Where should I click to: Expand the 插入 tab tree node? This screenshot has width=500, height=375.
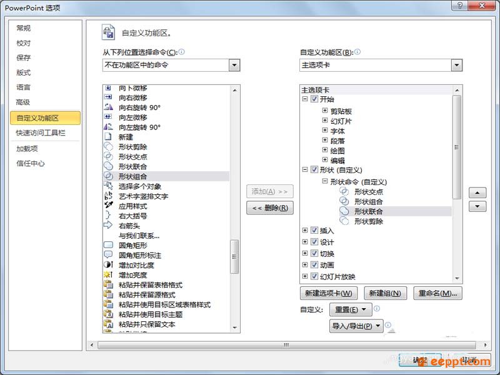pos(305,230)
